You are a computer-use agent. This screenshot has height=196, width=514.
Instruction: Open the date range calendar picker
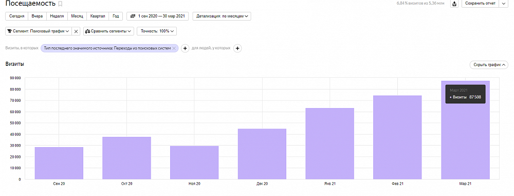click(x=158, y=16)
